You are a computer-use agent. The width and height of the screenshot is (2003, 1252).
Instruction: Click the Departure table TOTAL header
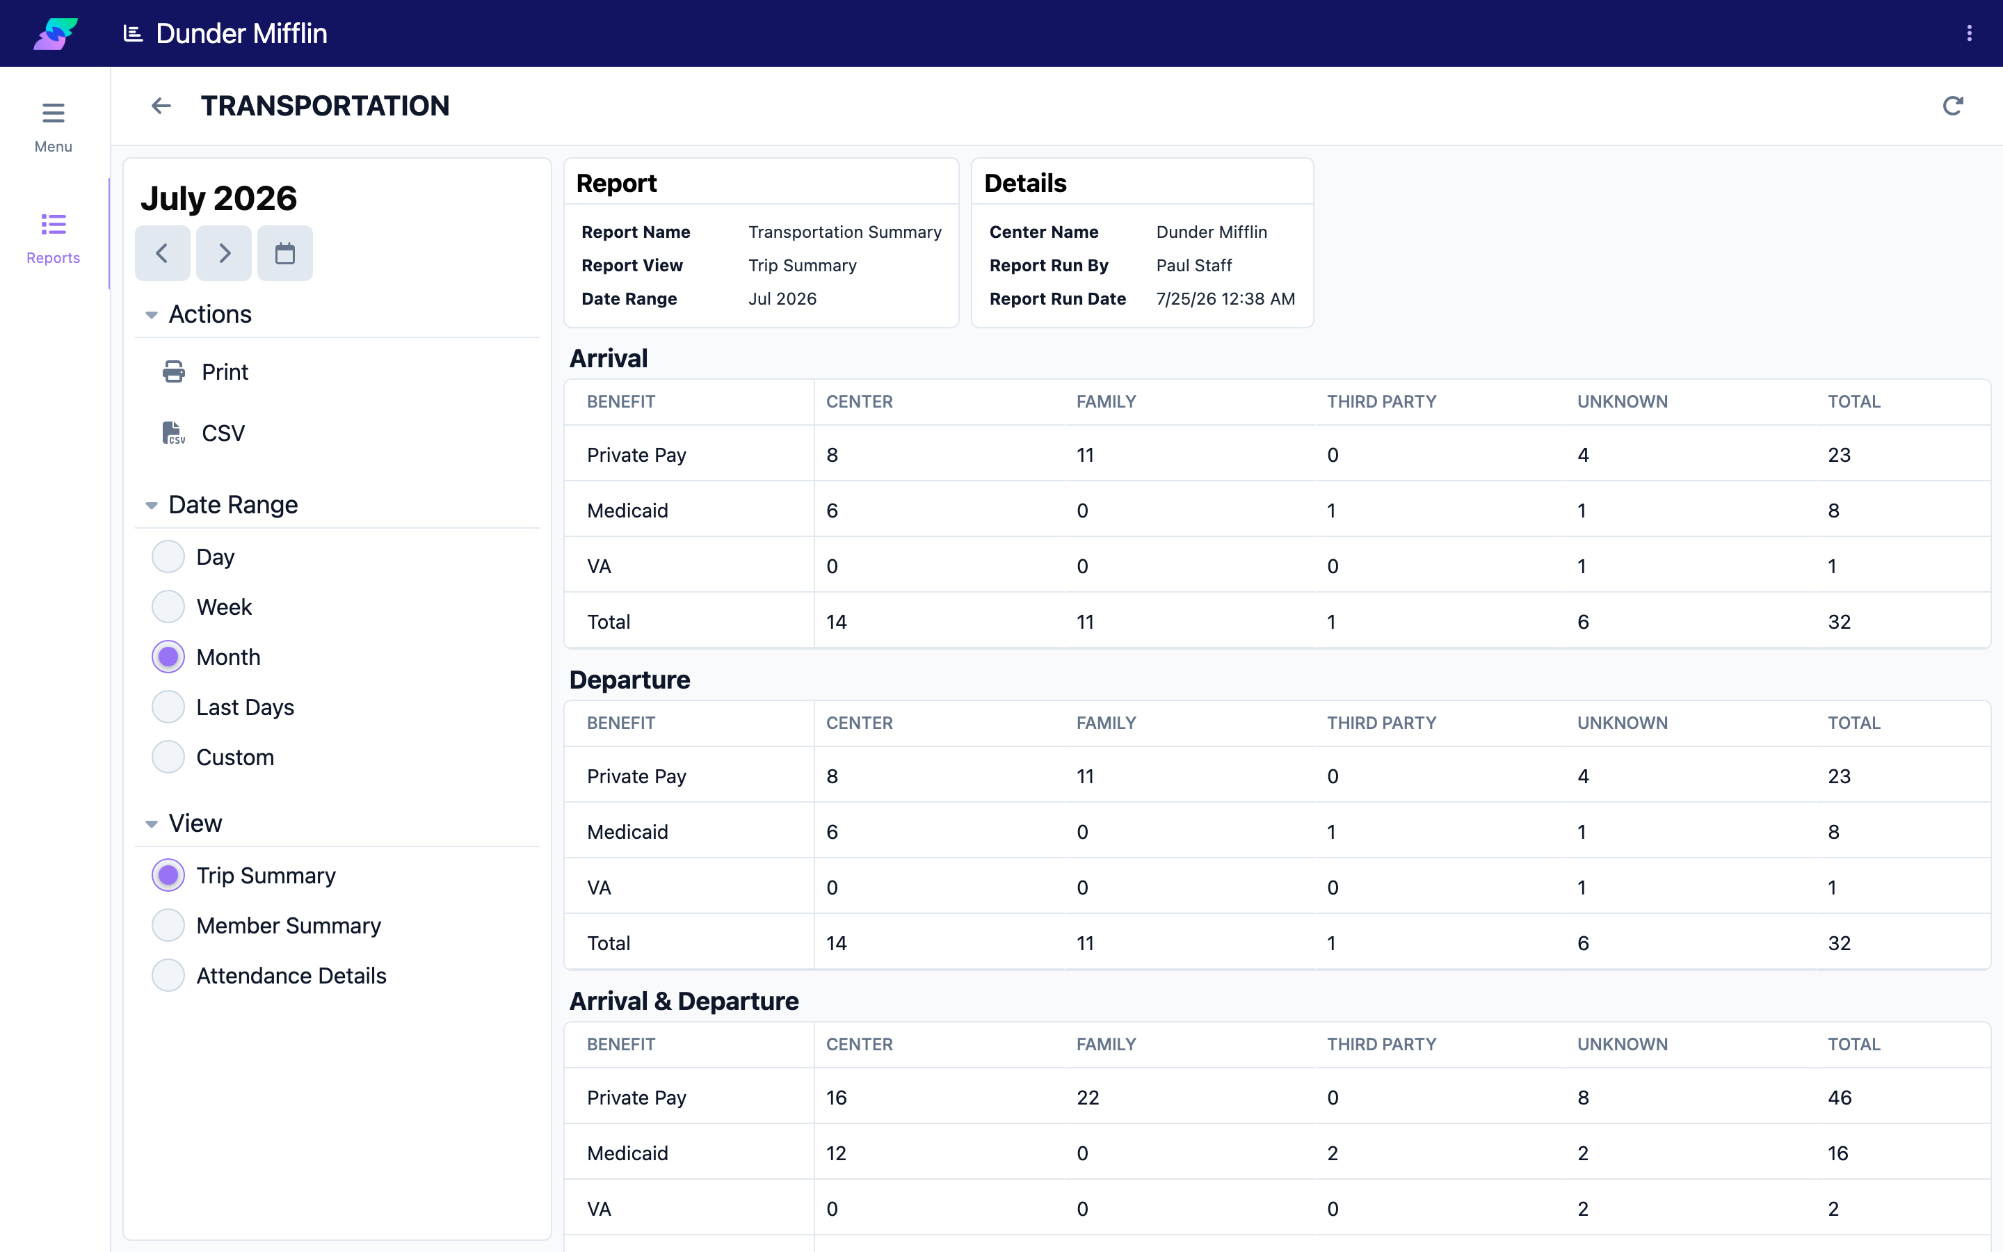pos(1853,723)
